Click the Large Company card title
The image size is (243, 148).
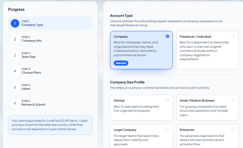coord(125,130)
